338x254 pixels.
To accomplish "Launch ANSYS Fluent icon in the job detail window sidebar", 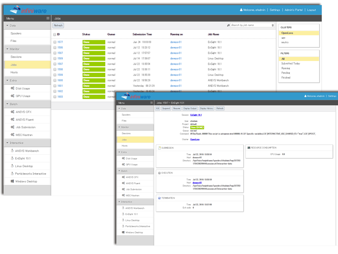I will 123,183.
